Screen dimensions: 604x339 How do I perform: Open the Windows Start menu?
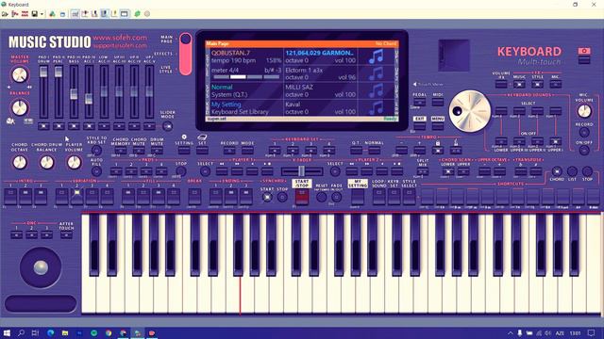(7, 332)
